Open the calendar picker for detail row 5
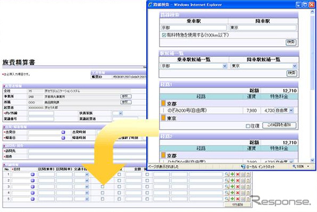Viewport: 317px width, 212px height. (x=32, y=199)
